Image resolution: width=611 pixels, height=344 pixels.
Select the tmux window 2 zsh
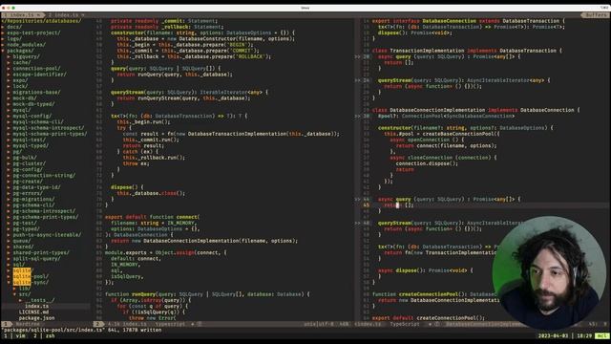coord(44,335)
